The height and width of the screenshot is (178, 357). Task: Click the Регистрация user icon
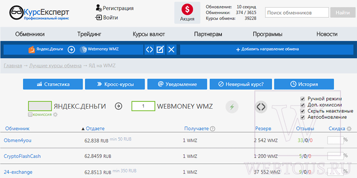99,8
